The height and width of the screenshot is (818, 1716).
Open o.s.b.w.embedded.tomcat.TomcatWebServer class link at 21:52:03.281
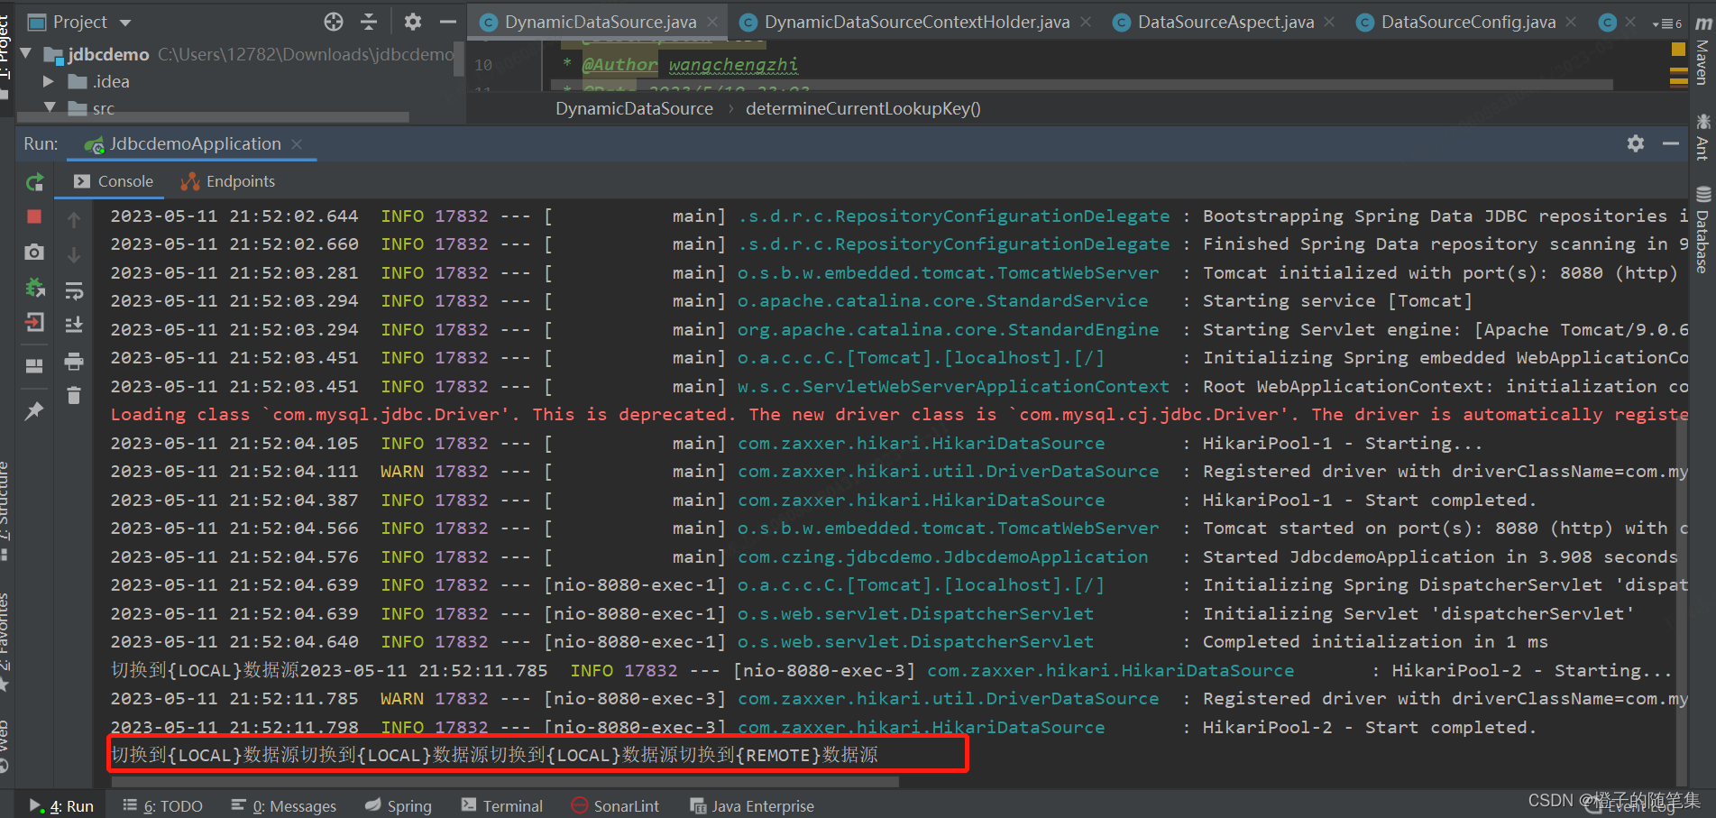pyautogui.click(x=948, y=272)
